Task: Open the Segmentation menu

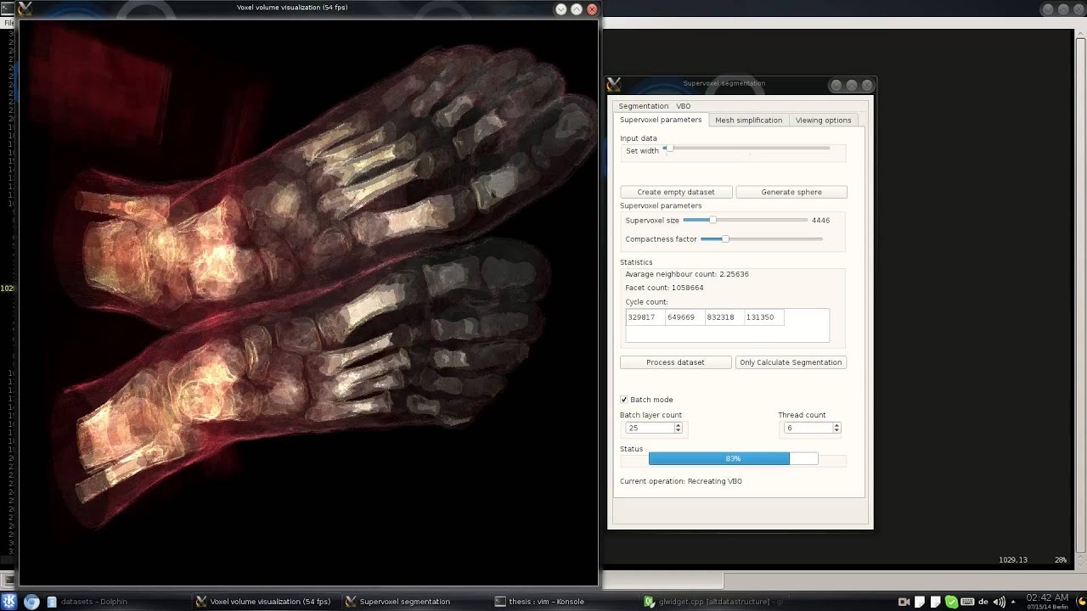Action: point(643,106)
